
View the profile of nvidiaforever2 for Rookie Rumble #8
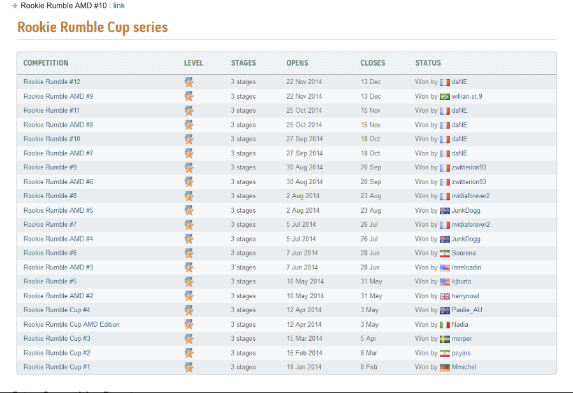[x=470, y=196]
